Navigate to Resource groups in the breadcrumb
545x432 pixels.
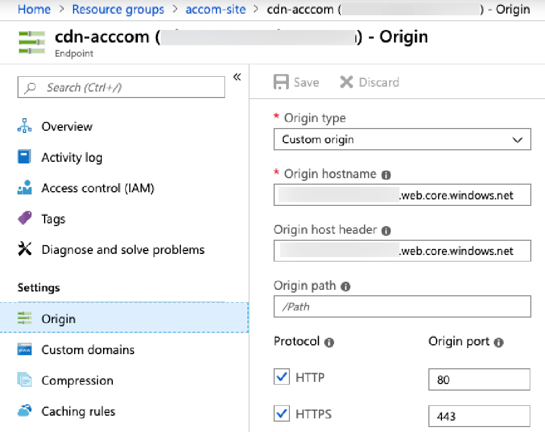118,9
